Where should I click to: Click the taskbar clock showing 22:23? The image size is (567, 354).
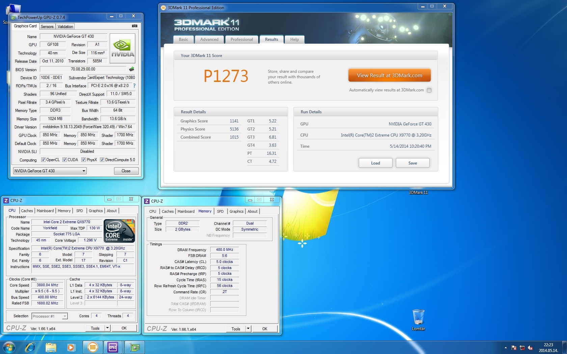click(x=548, y=348)
